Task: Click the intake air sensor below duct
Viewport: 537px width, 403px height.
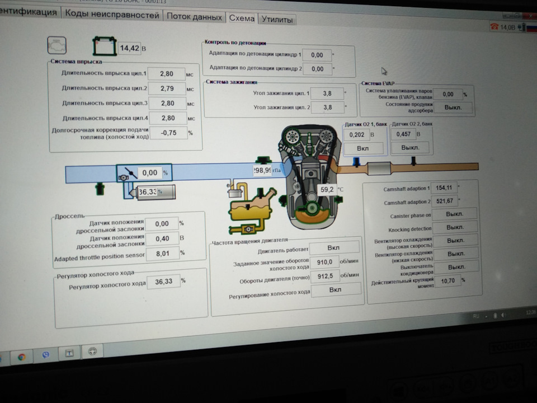Action: [100, 189]
